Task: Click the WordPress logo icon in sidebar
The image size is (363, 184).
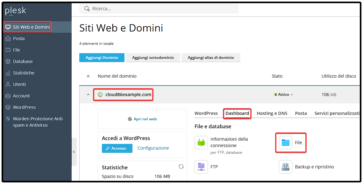Action: pos(8,107)
